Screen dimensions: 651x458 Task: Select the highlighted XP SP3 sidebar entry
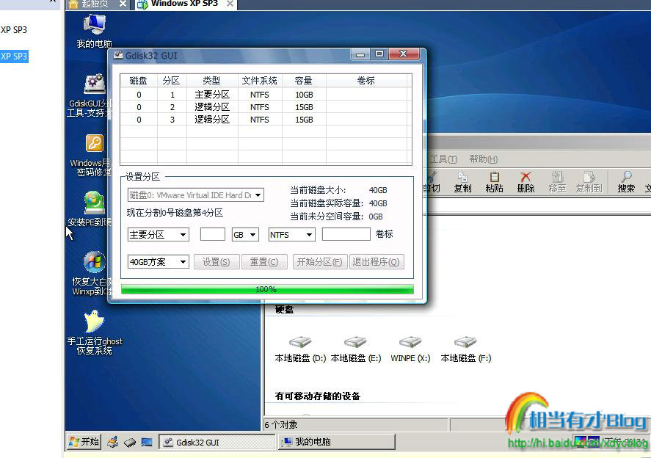[x=14, y=56]
